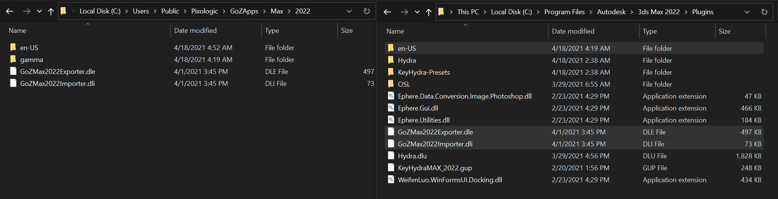Select Hydra.dlu file icon
Image resolution: width=778 pixels, height=199 pixels.
391,155
